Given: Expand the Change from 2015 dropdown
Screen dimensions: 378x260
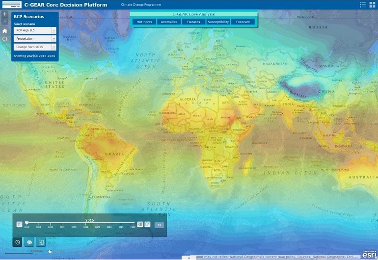Looking at the screenshot, I should (35, 47).
